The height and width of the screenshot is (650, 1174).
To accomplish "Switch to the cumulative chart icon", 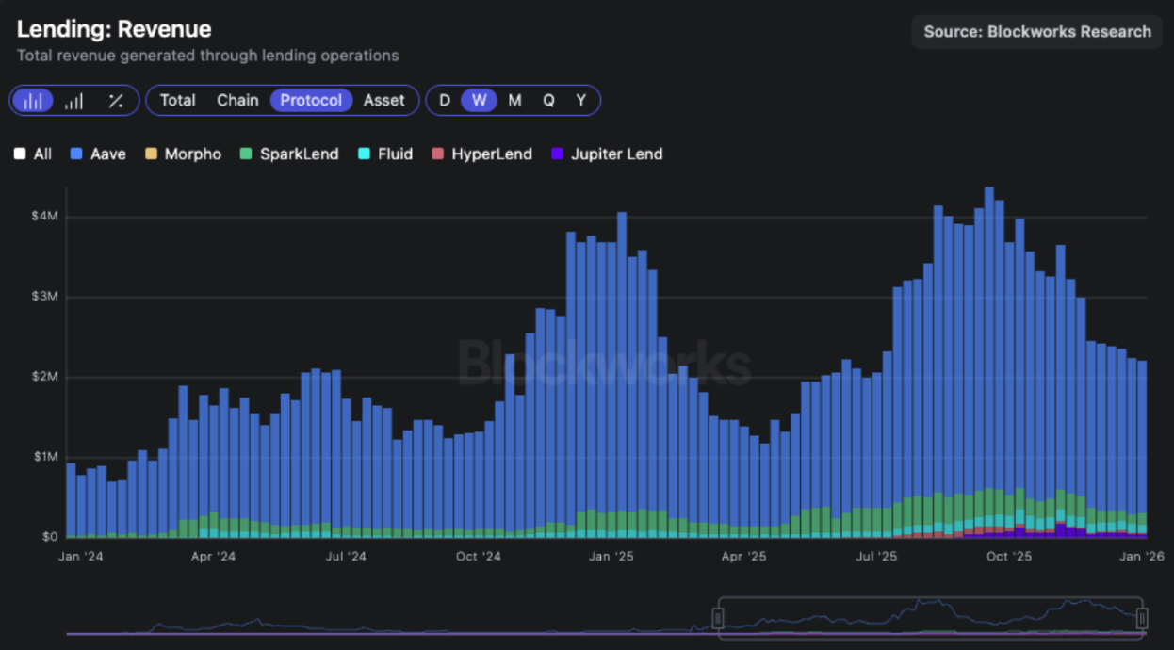I will coord(74,101).
